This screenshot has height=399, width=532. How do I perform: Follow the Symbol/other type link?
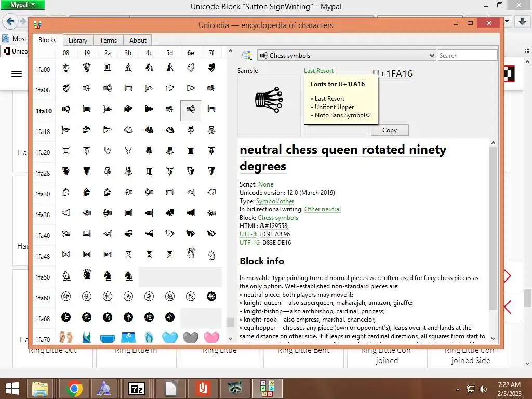[x=275, y=201]
